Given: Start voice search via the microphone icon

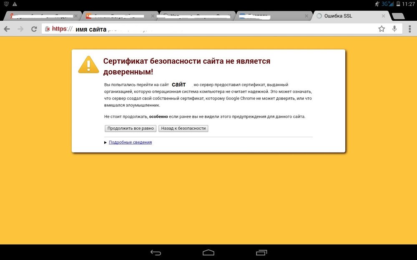Looking at the screenshot, I should pos(394,29).
